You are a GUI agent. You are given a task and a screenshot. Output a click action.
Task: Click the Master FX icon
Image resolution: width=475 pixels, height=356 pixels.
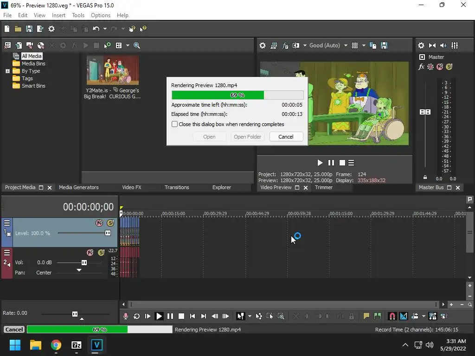click(421, 67)
